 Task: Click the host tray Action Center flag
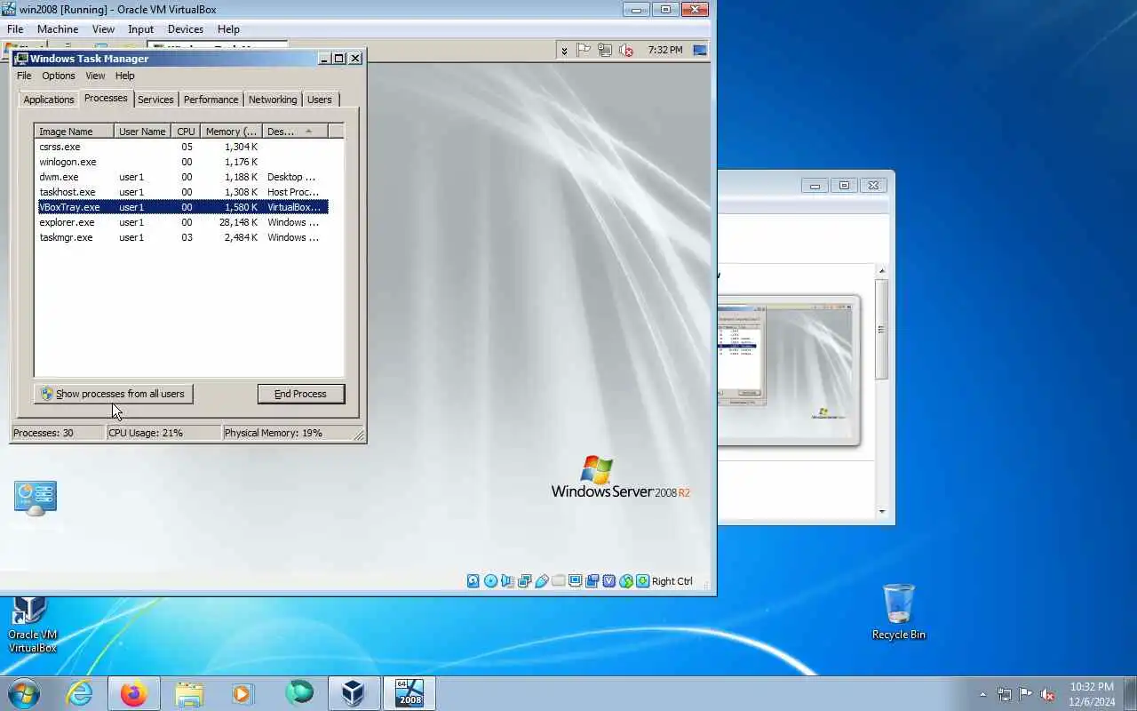(1026, 694)
